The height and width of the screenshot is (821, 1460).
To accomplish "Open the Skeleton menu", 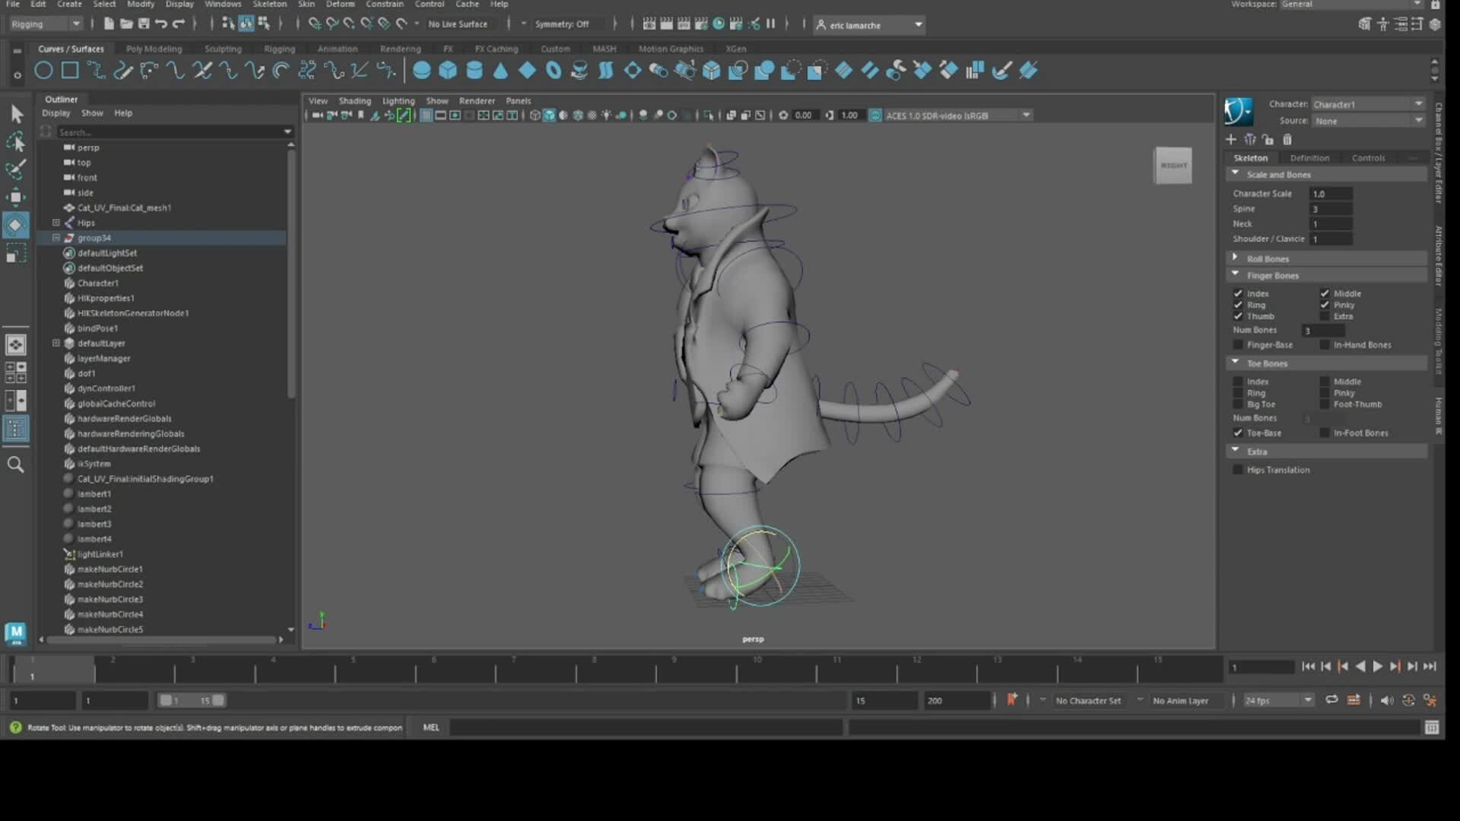I will [270, 4].
